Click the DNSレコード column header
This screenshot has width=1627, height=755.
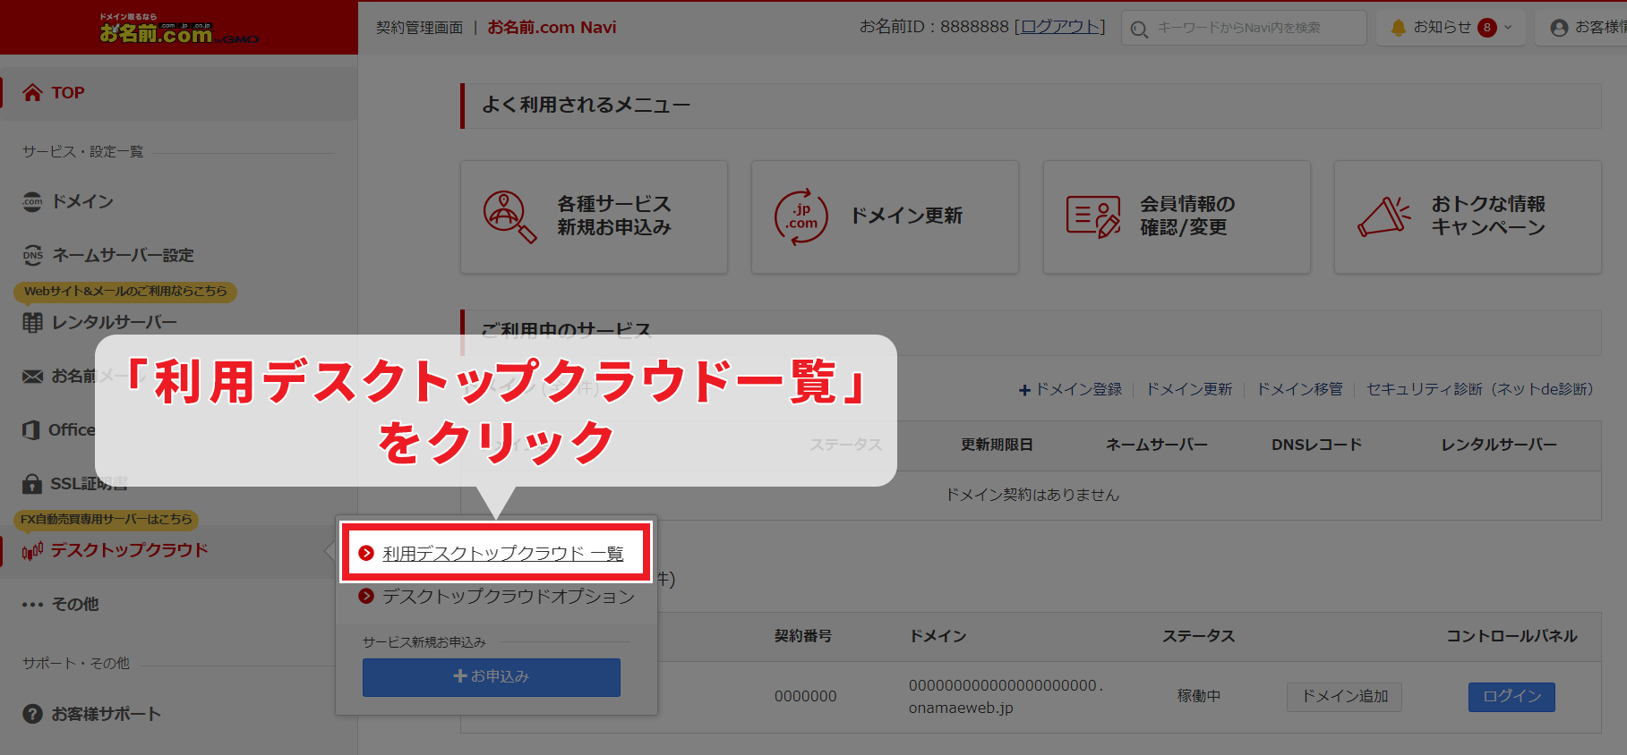1316,445
